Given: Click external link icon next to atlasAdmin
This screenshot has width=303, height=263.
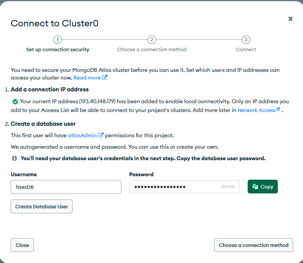Looking at the screenshot, I should (101, 135).
